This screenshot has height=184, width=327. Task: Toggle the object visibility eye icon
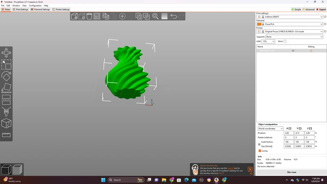pos(293,51)
